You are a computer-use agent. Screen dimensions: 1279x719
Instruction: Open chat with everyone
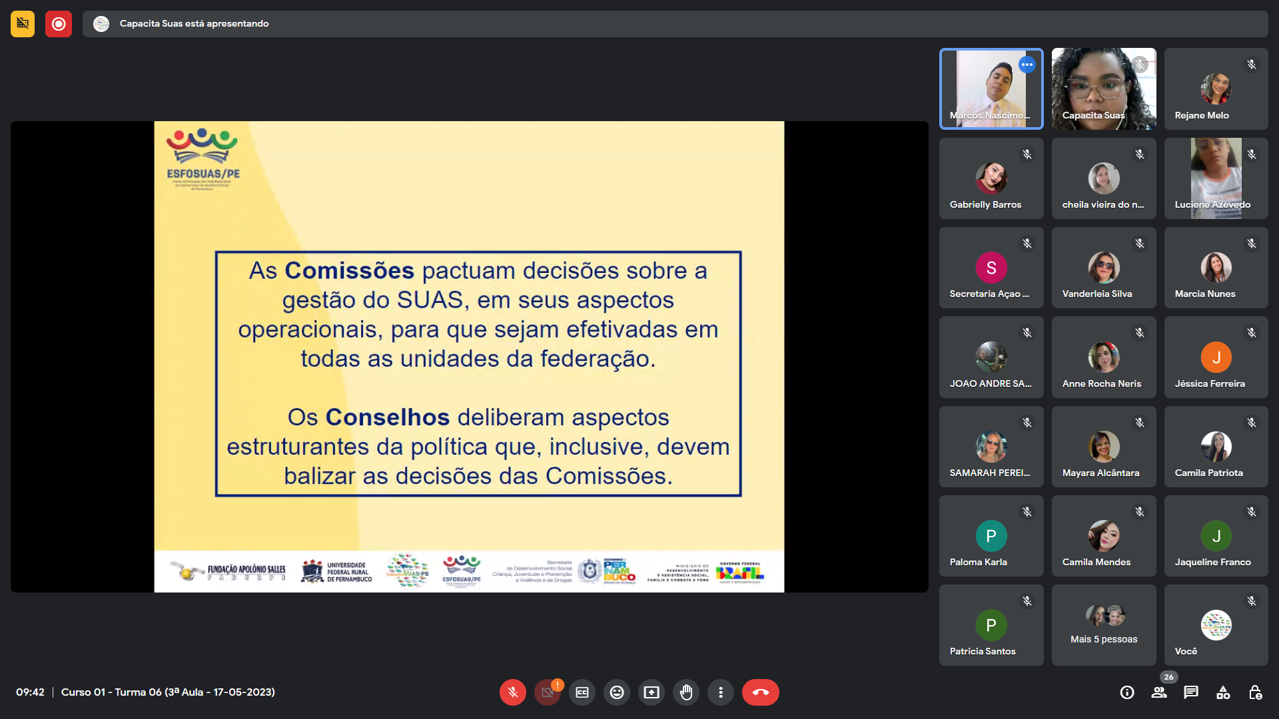click(x=1191, y=692)
